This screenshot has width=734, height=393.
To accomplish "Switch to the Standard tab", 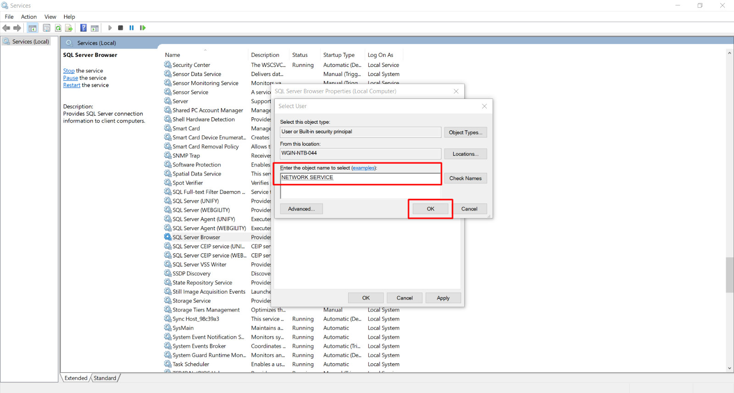I will click(105, 378).
